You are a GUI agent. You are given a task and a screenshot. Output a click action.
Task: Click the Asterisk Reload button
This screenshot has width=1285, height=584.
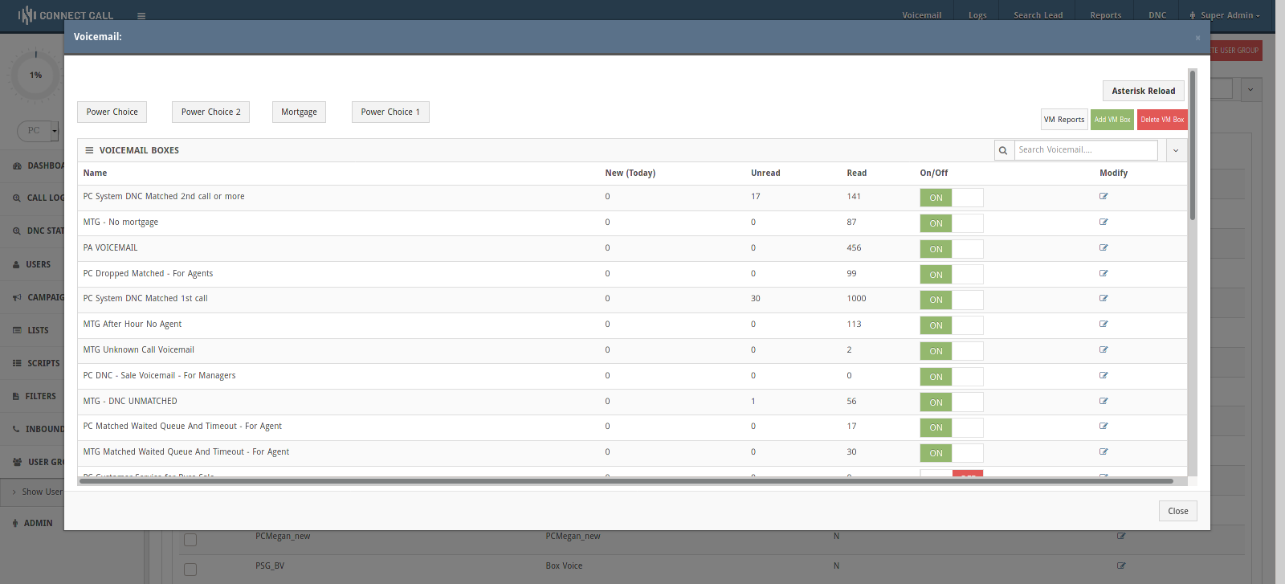click(x=1144, y=91)
